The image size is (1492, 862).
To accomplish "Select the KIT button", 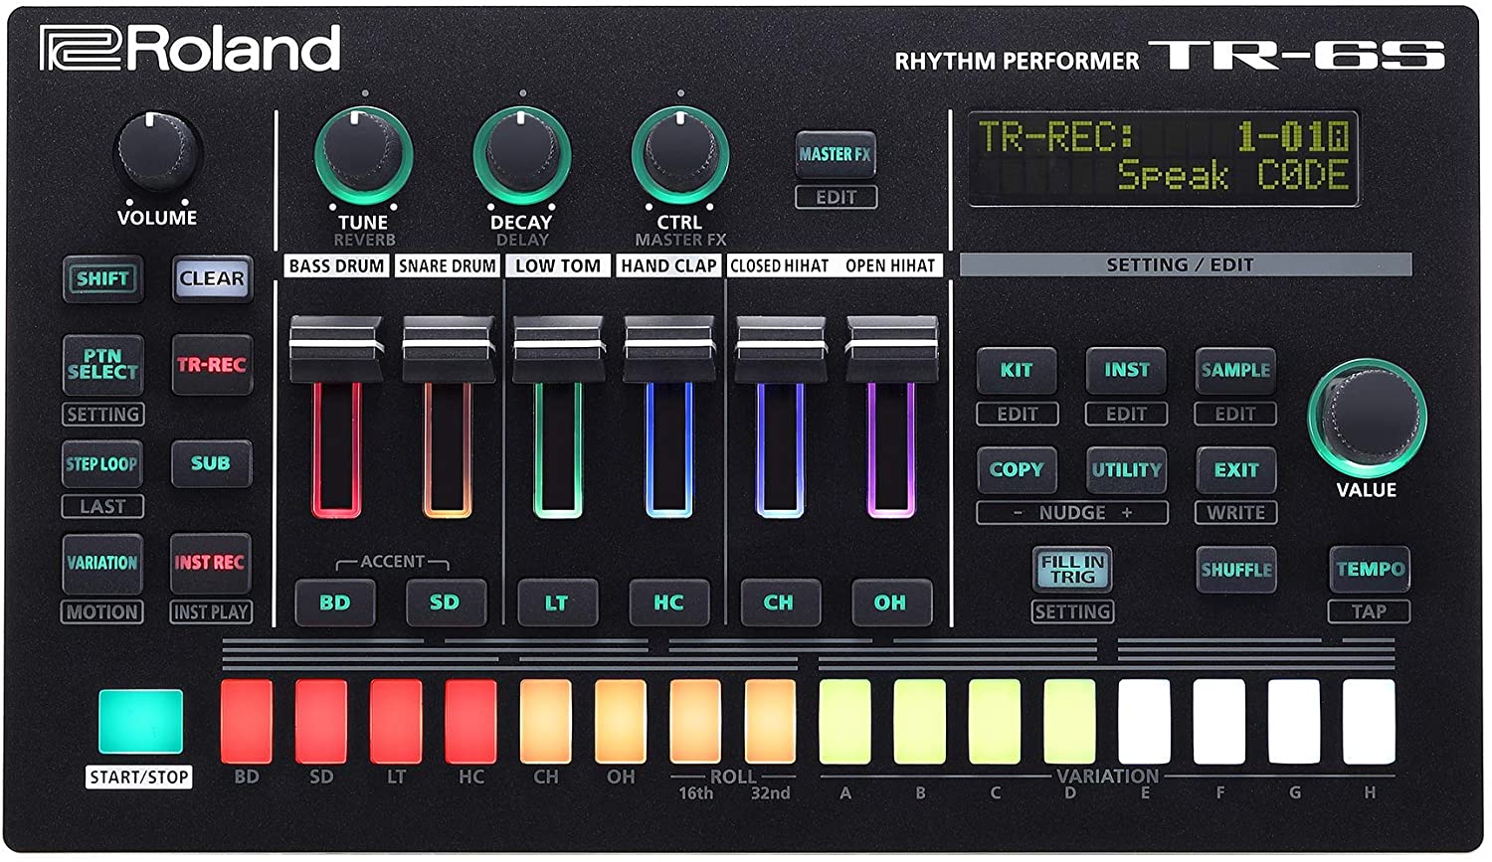I will (1018, 372).
